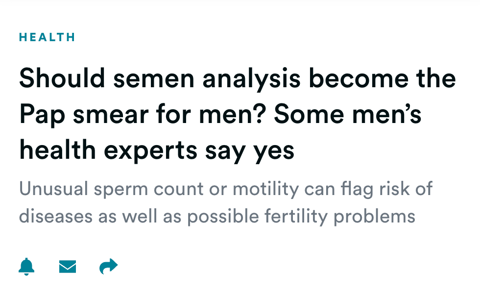Open the HEALTH category link
This screenshot has width=480, height=296.
coord(47,37)
